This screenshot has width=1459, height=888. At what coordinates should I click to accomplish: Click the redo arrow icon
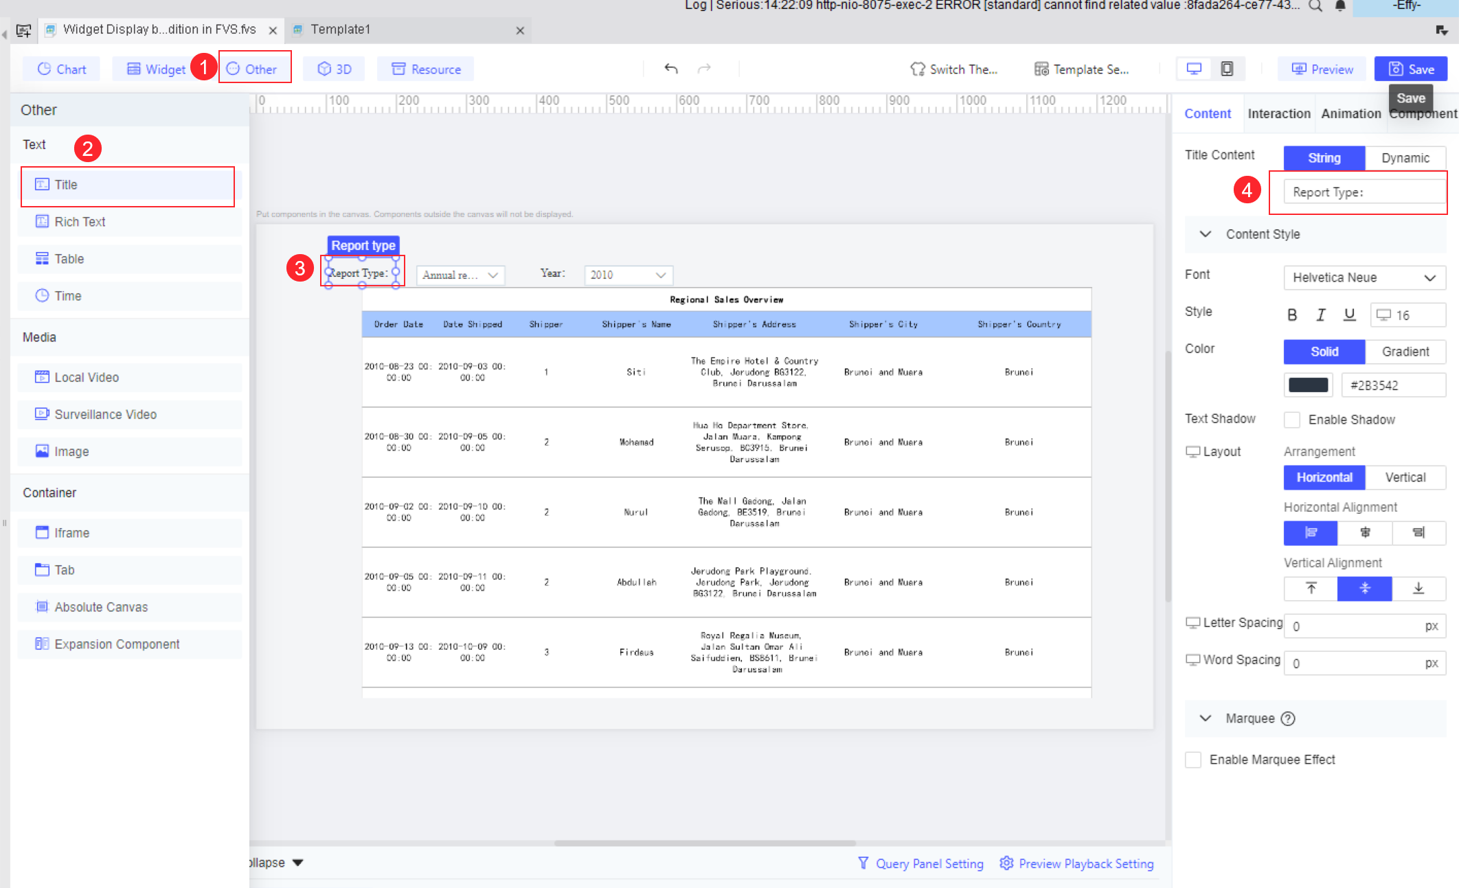pyautogui.click(x=704, y=69)
